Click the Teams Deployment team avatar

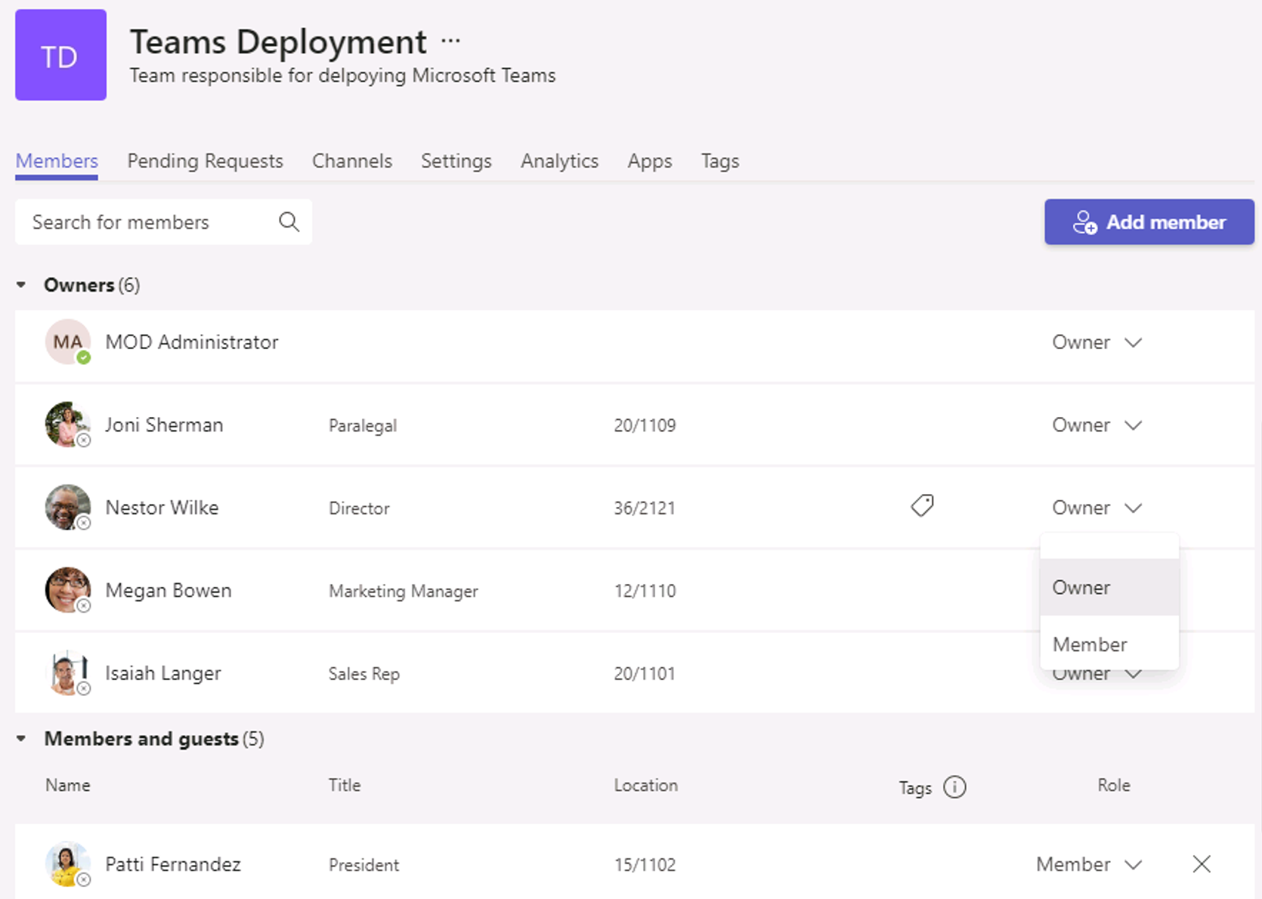point(60,54)
